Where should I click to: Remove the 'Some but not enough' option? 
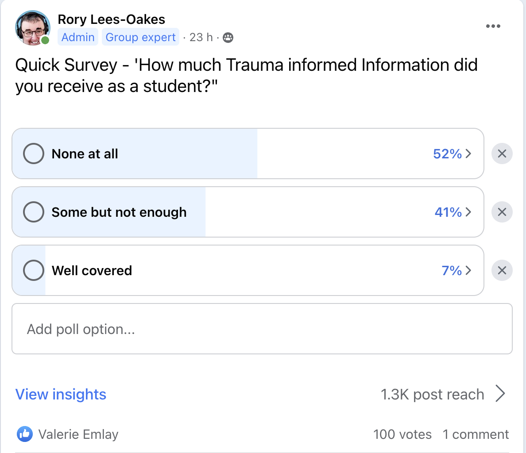pos(502,212)
